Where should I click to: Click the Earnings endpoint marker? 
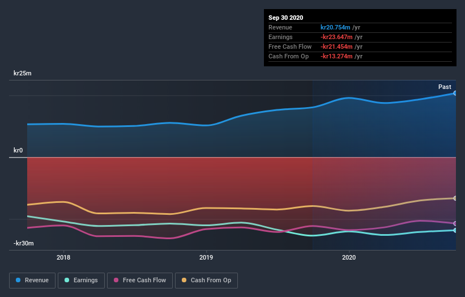pyautogui.click(x=455, y=230)
